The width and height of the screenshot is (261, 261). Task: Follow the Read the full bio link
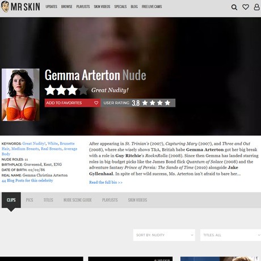point(106,182)
